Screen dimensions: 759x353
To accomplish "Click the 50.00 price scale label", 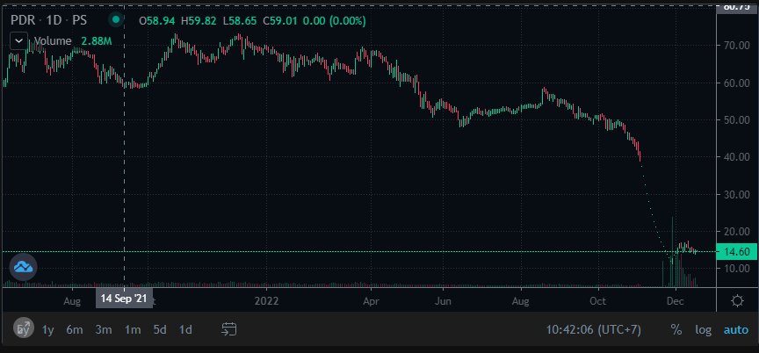I will [737, 120].
